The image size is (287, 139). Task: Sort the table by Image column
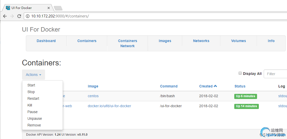[x=93, y=86]
